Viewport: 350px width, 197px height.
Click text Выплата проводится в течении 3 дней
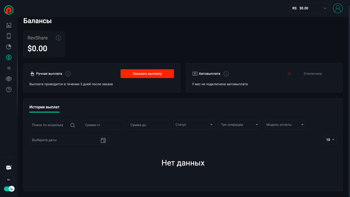(71, 84)
